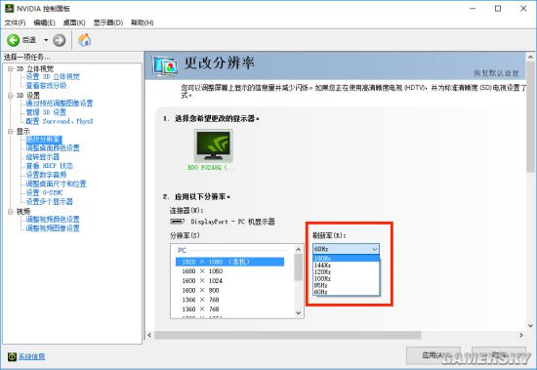Click the PC group header in resolution list

pos(183,251)
